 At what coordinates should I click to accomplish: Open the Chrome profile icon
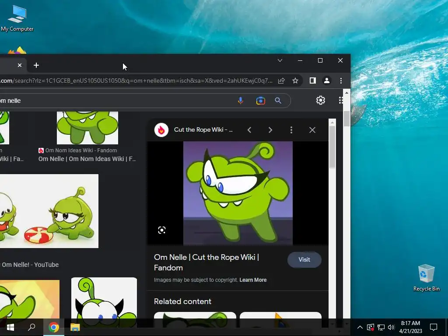coord(326,80)
